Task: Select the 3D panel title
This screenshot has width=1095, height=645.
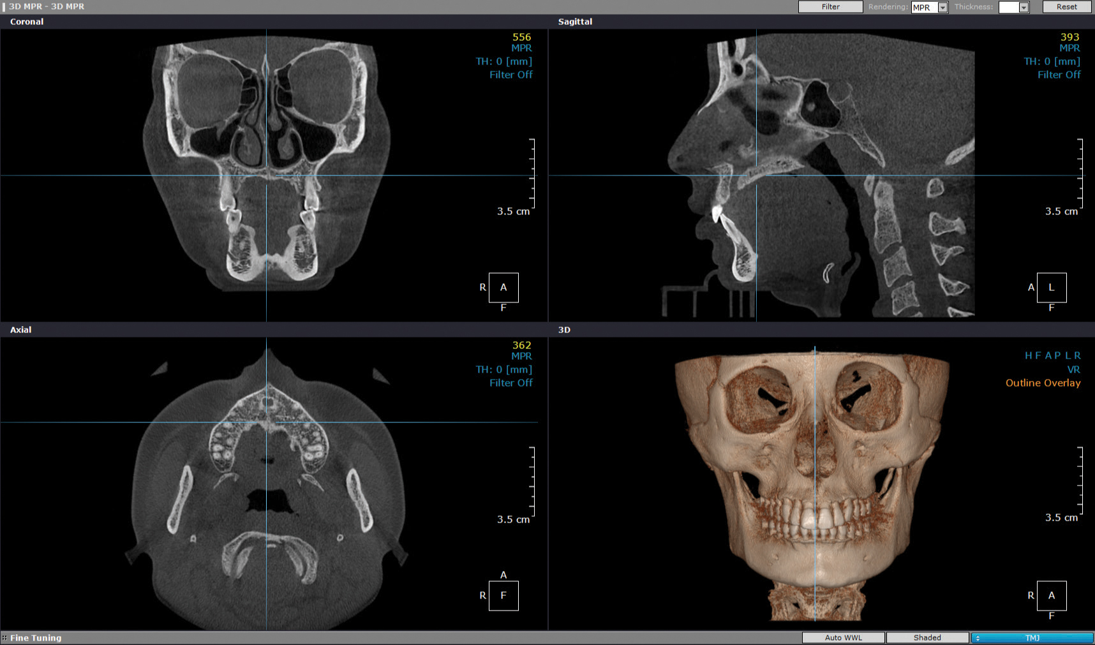Action: [x=564, y=330]
